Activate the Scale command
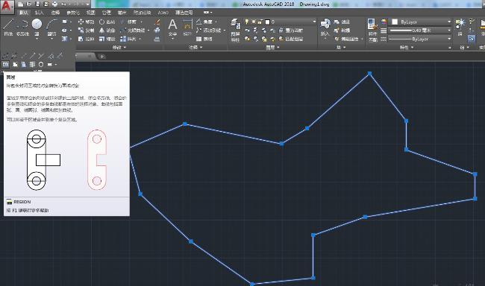485x286 pixels. [107, 39]
